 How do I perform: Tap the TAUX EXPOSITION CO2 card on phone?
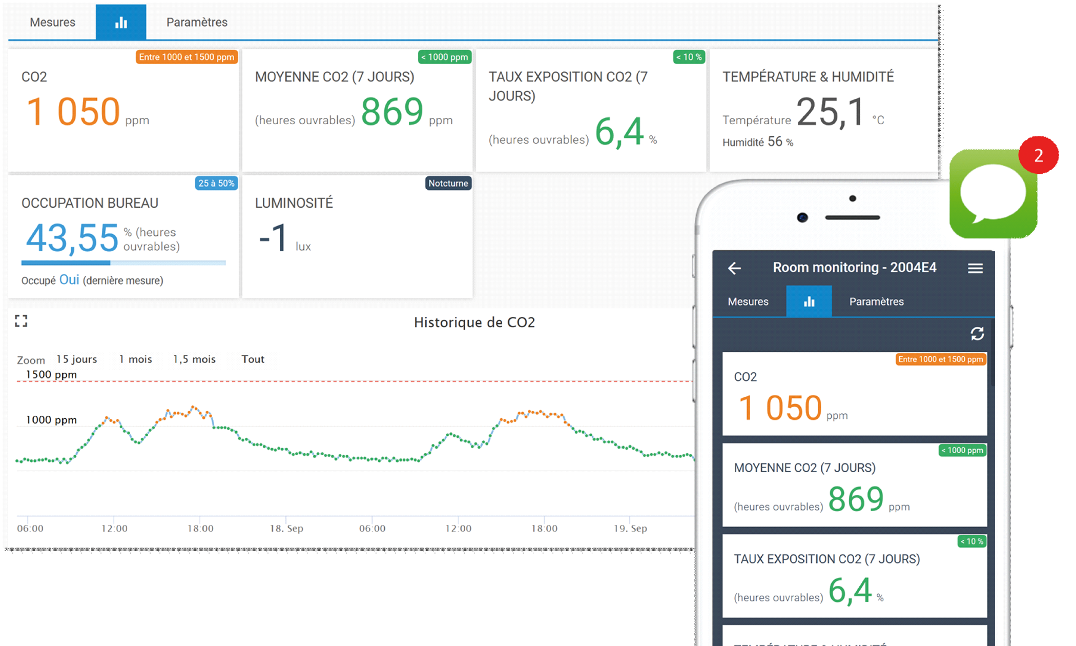coord(855,576)
